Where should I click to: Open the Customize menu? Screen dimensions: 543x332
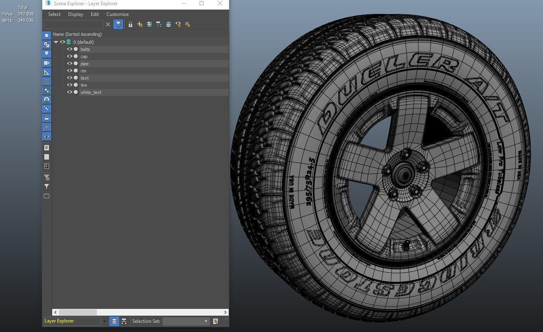point(118,14)
